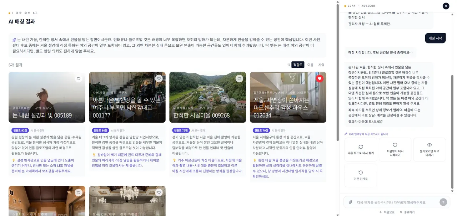Choose 이전 단계로 option
Image resolution: width=457 pixels, height=216 pixels.
click(361, 175)
